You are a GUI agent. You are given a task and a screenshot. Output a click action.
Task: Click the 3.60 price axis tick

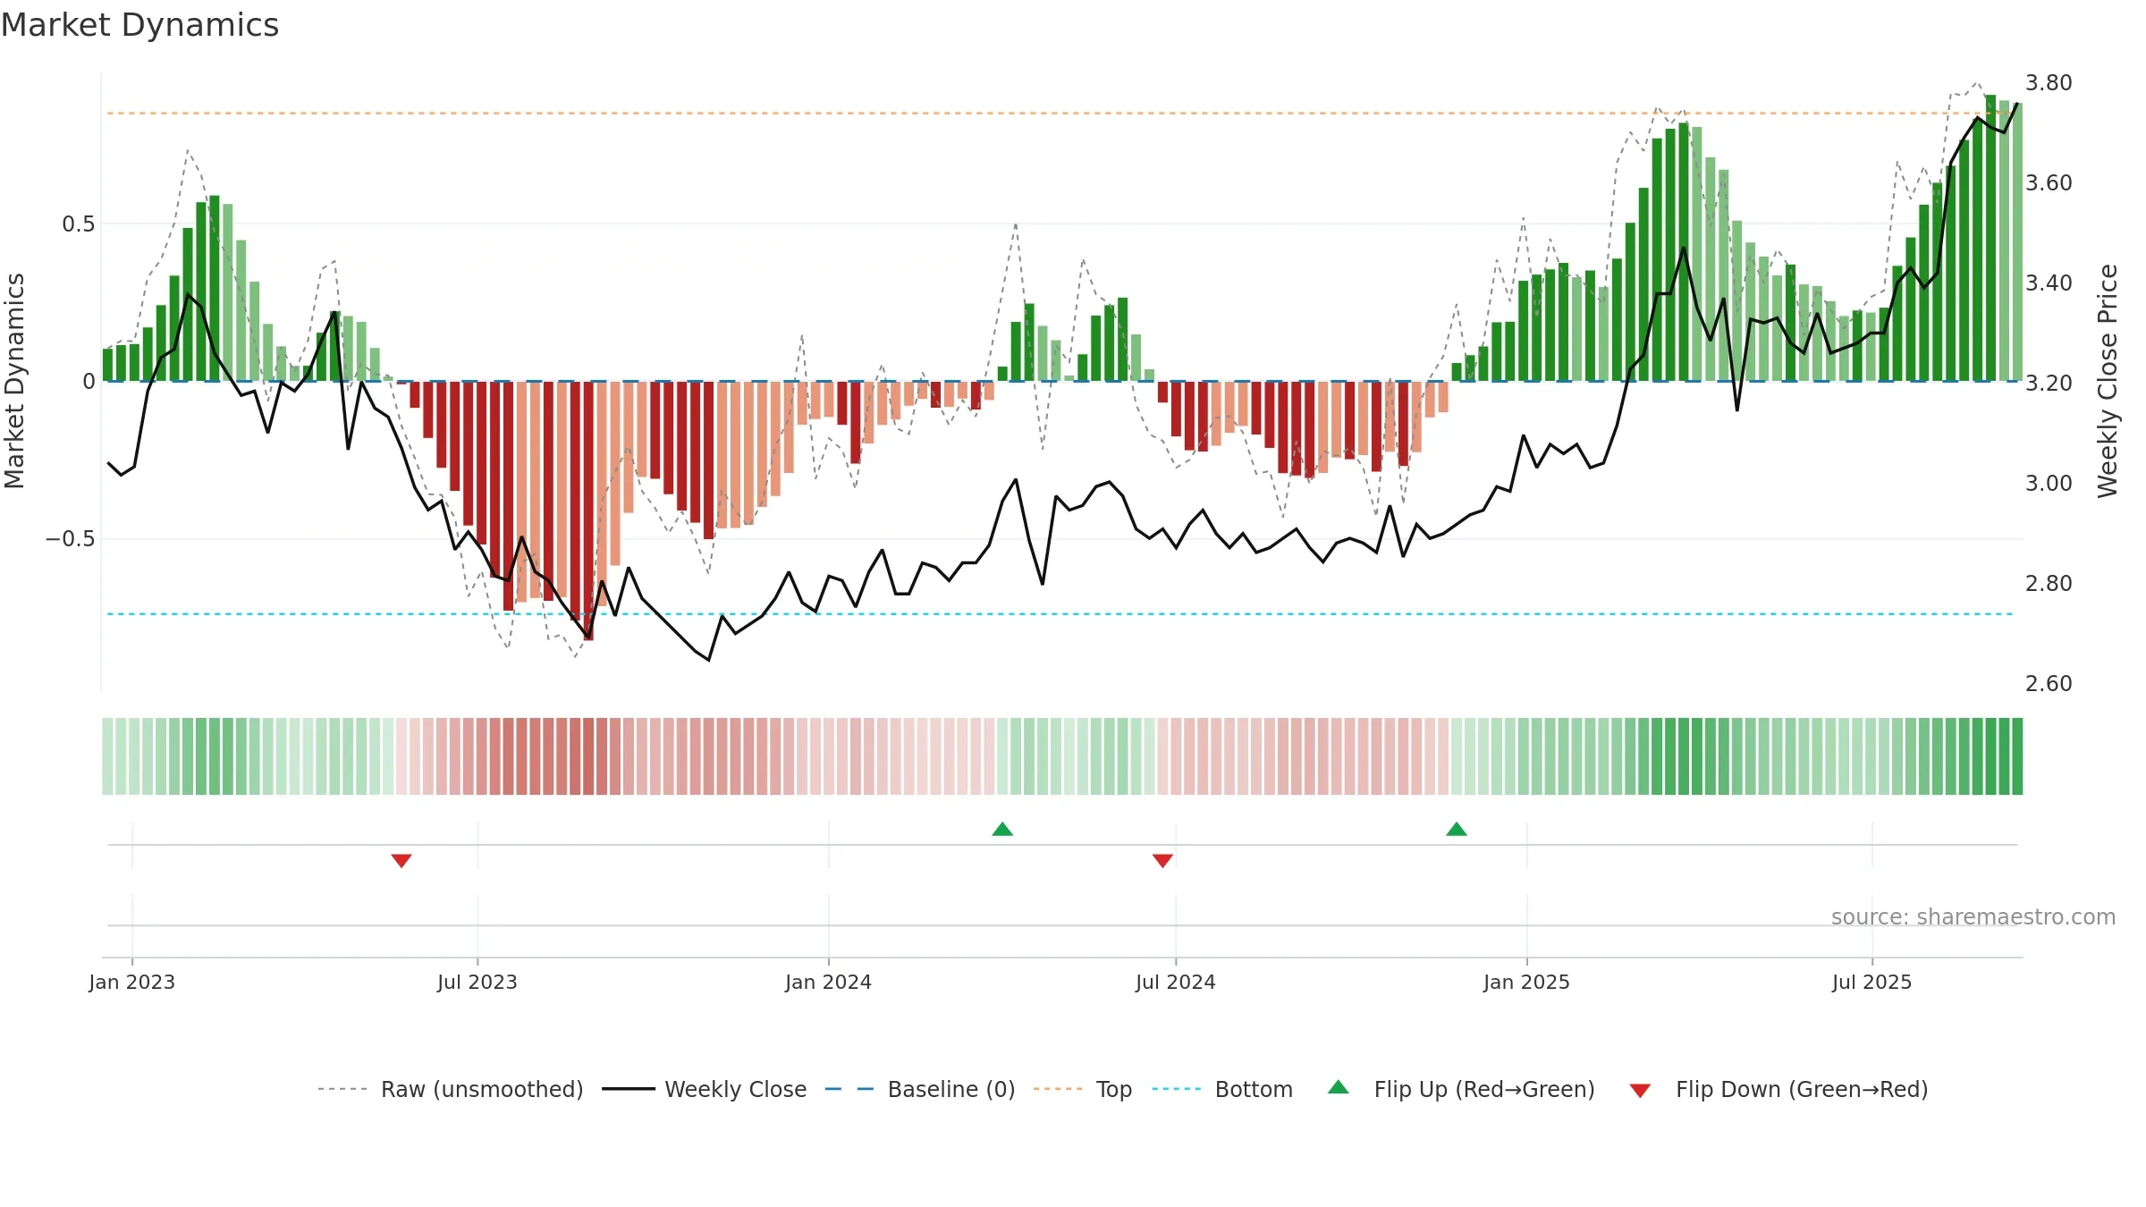2049,183
